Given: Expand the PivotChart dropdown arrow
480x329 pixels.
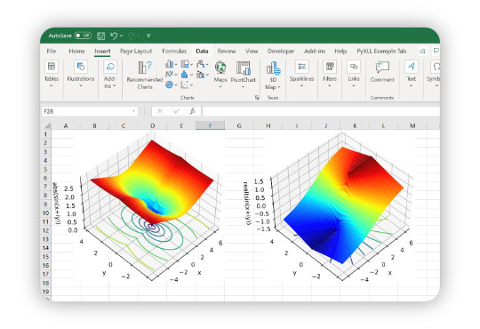Looking at the screenshot, I should pos(243,86).
